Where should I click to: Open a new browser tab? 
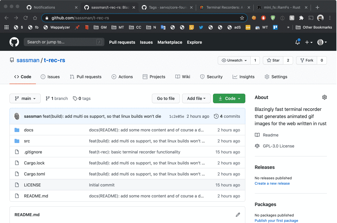(317, 7)
